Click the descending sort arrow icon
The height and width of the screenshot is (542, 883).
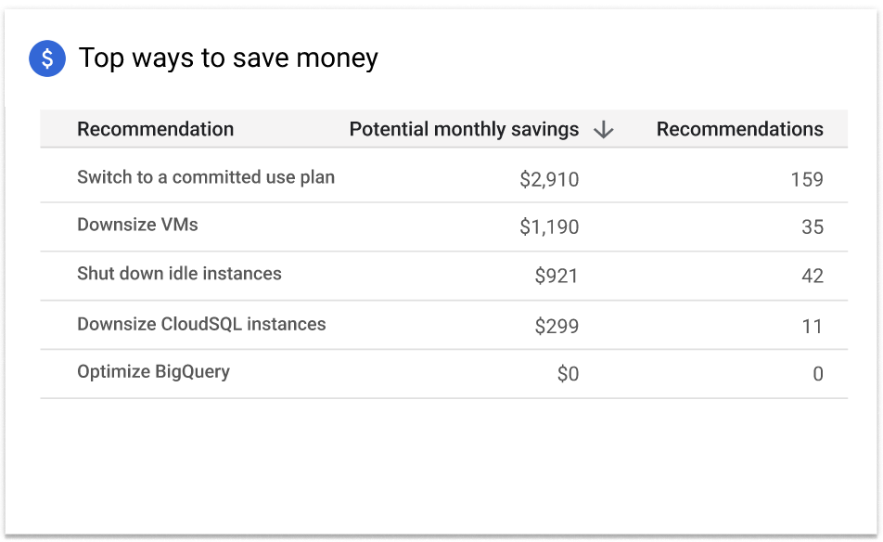click(x=604, y=130)
